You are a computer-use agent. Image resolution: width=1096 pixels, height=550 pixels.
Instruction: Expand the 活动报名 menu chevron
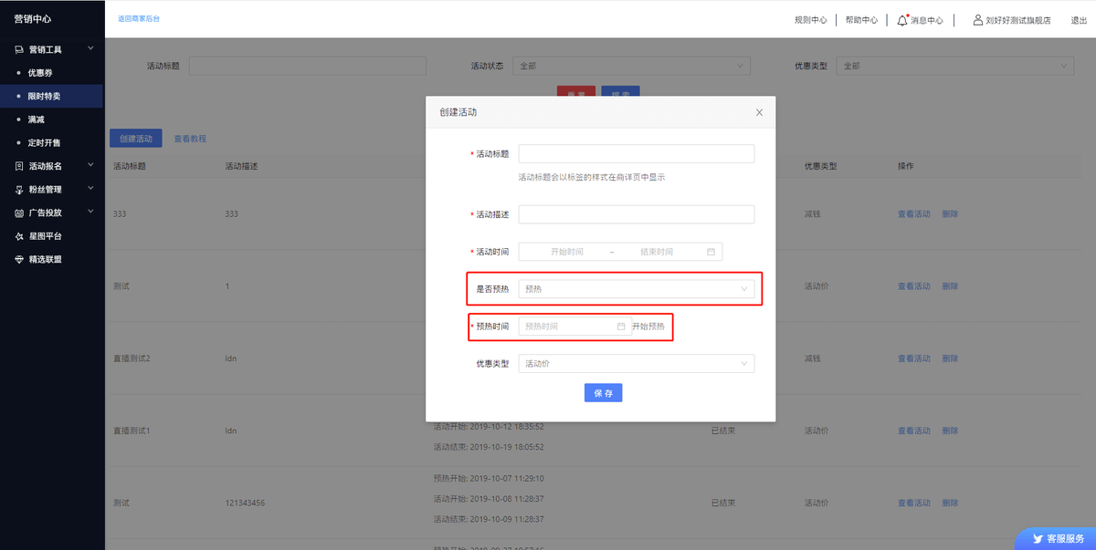(90, 166)
